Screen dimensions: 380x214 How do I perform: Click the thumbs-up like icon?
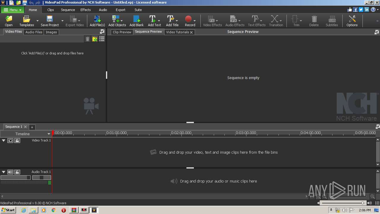pos(350,10)
